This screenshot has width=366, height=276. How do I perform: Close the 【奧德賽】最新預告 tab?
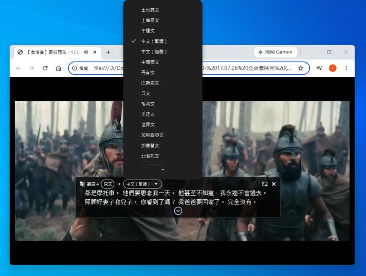[95, 52]
